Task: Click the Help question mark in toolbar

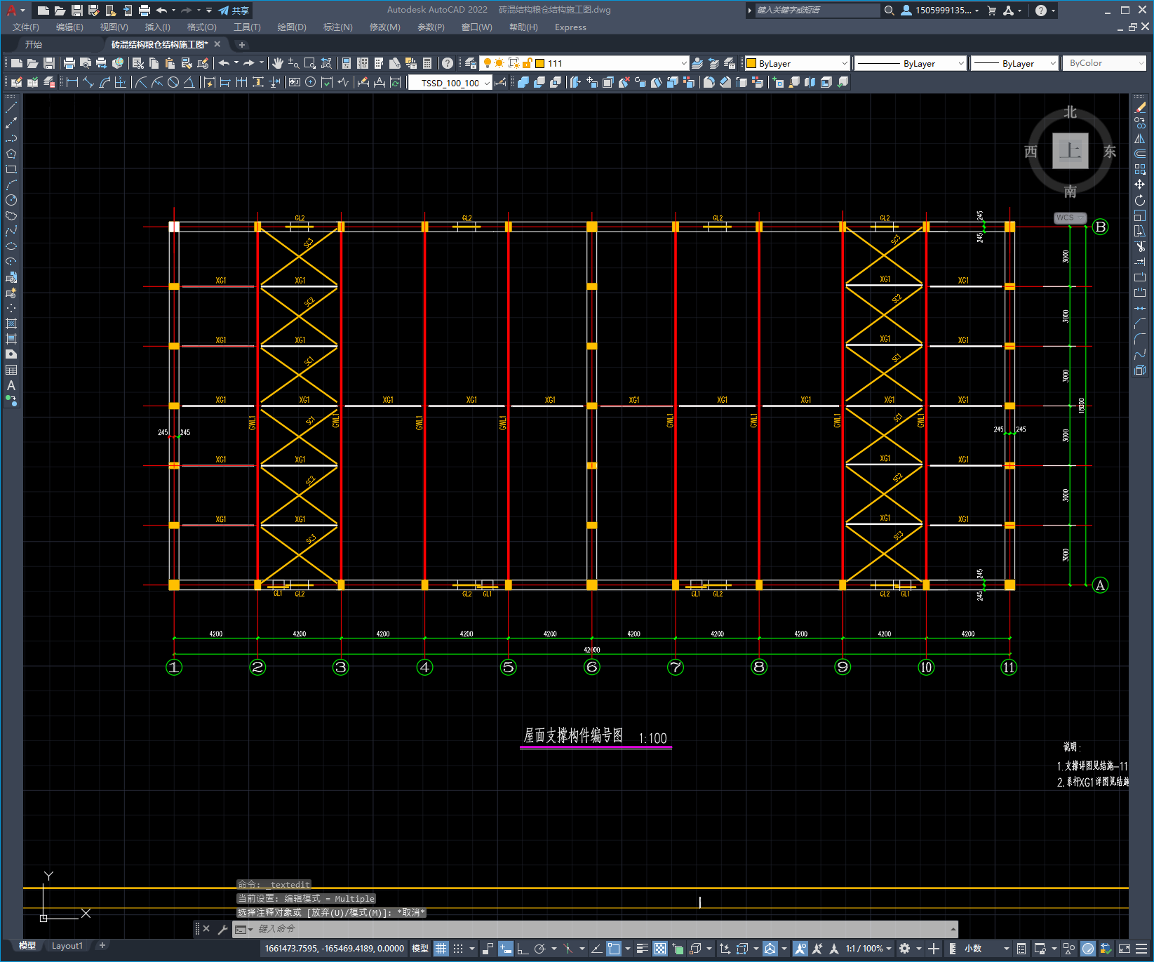Action: point(447,63)
